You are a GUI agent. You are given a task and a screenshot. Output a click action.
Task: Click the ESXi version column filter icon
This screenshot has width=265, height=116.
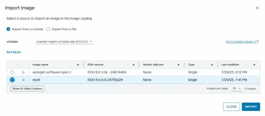coord(134,65)
